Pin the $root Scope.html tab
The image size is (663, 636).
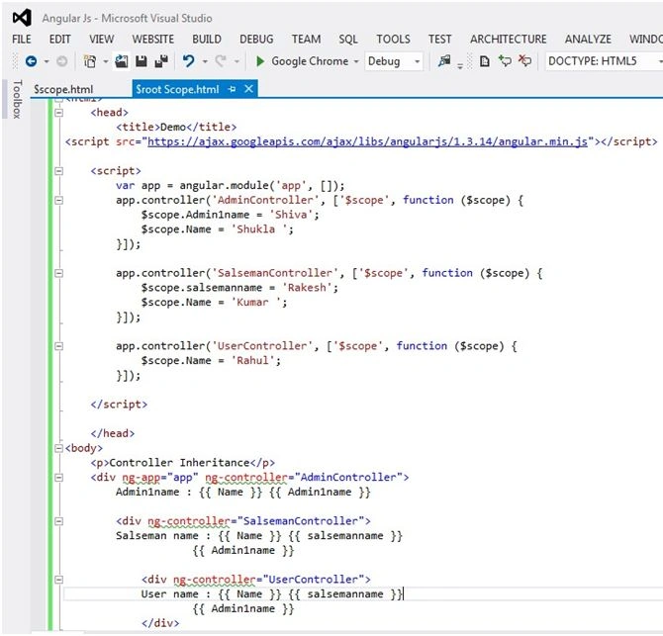point(232,89)
